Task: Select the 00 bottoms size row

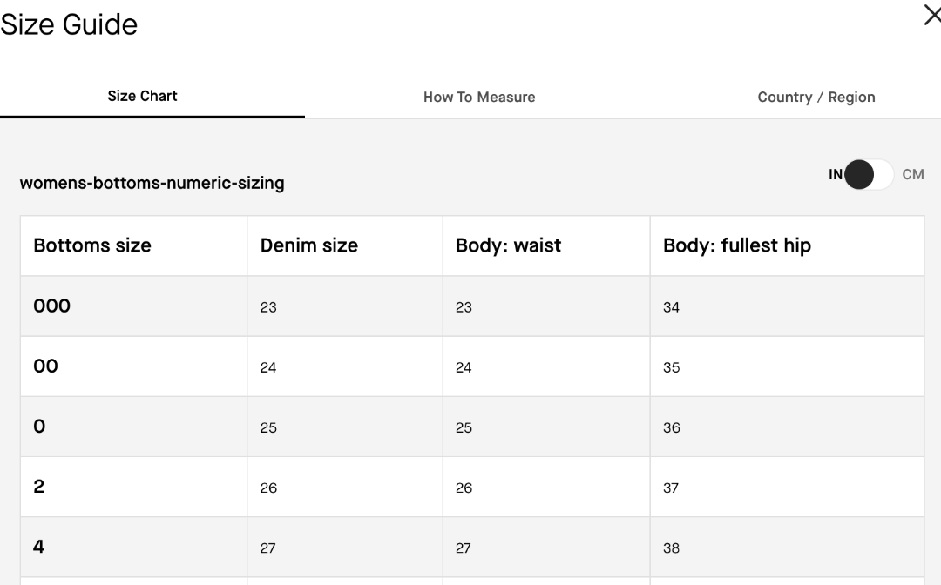Action: (x=472, y=366)
